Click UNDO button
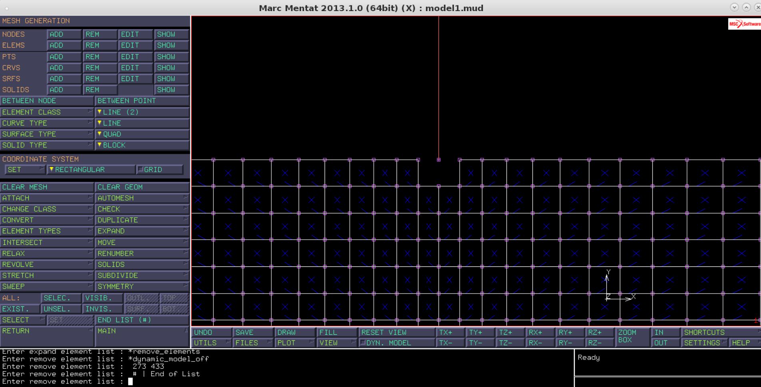 coord(212,332)
